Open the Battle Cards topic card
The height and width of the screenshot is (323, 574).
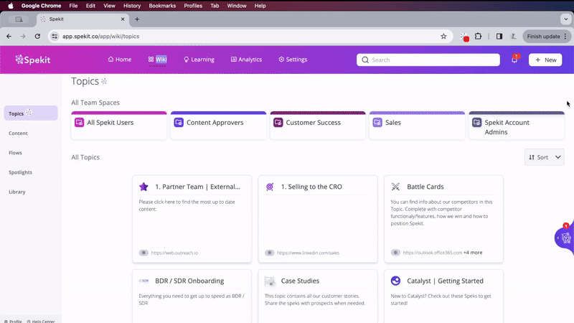(443, 219)
